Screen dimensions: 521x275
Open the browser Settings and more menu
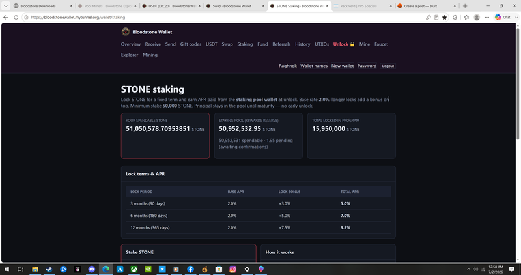pos(486,18)
